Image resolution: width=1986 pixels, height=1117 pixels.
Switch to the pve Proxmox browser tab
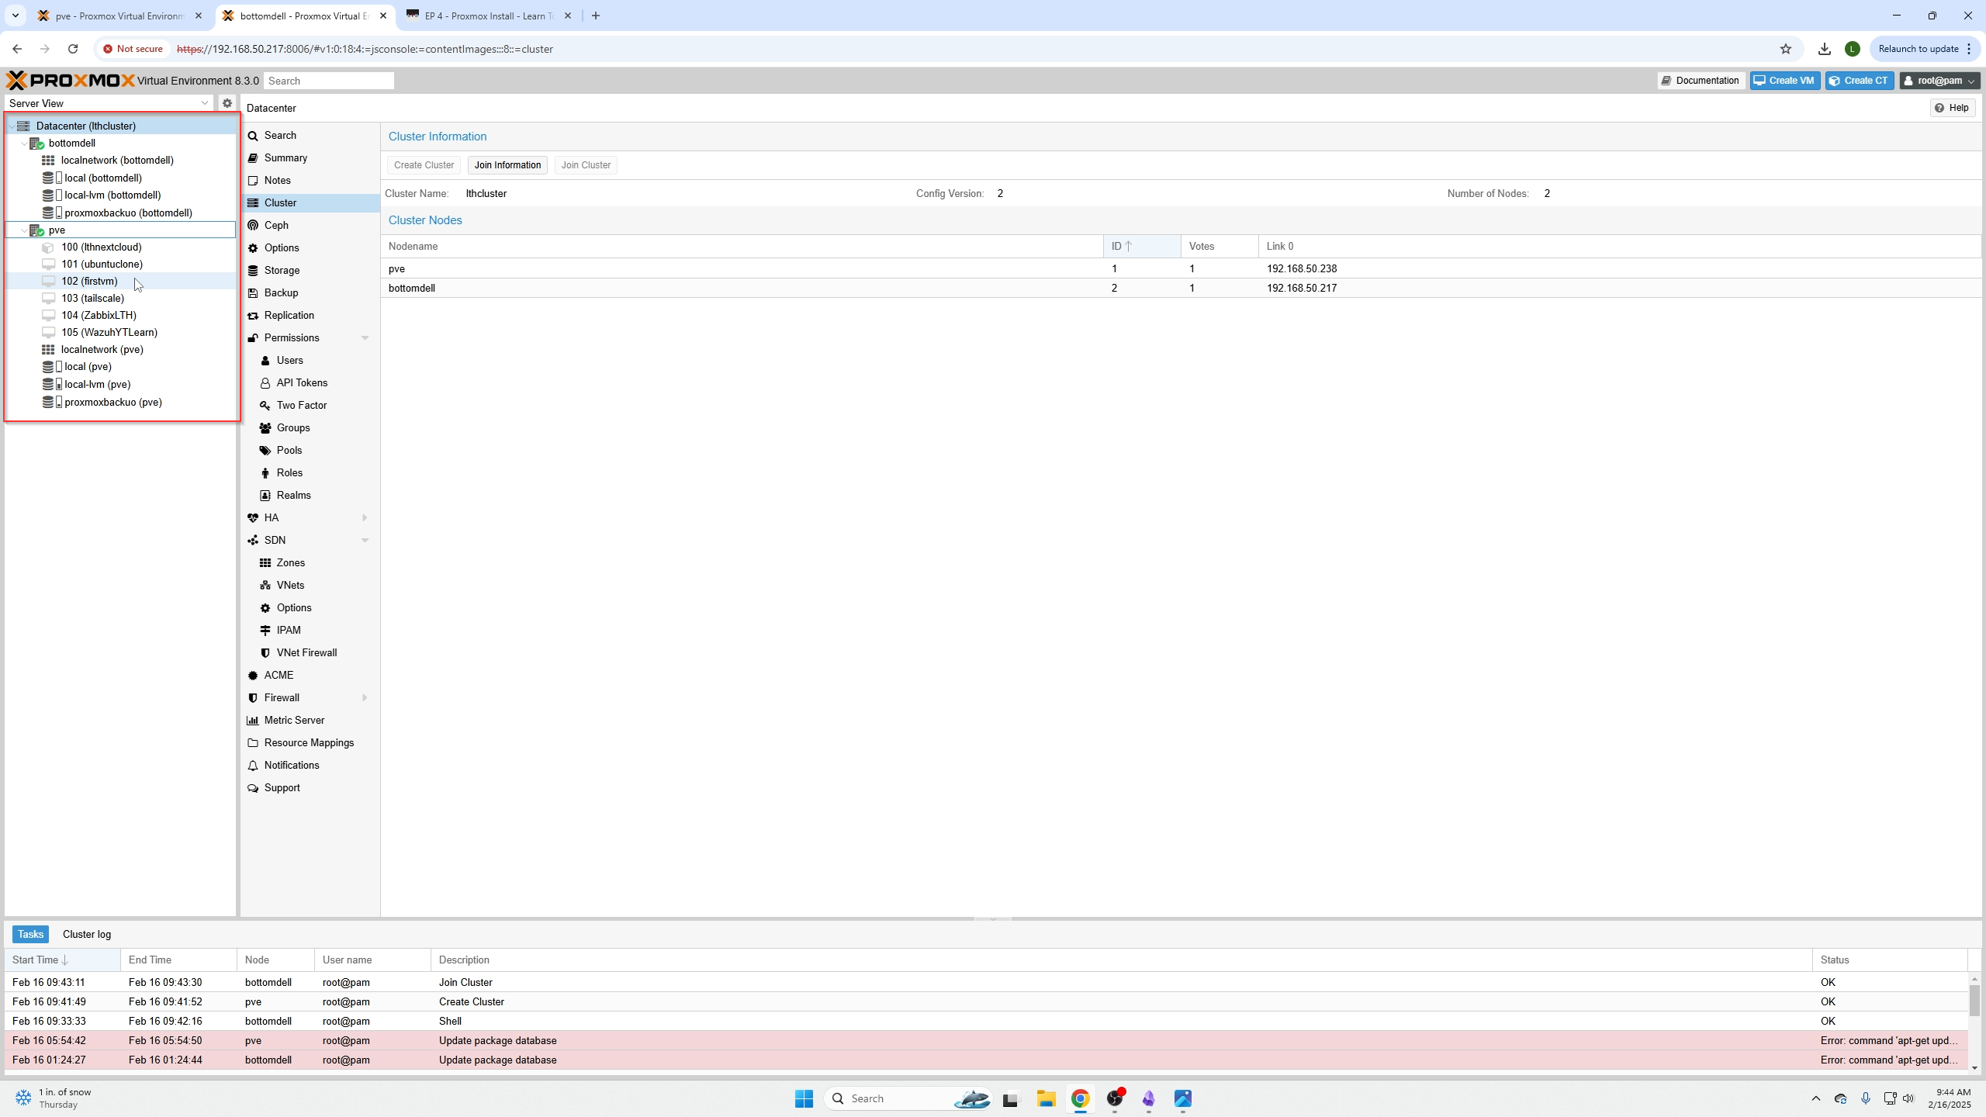[x=120, y=16]
